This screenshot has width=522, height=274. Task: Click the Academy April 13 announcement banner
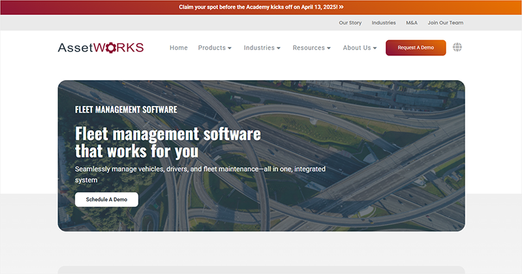click(x=261, y=7)
